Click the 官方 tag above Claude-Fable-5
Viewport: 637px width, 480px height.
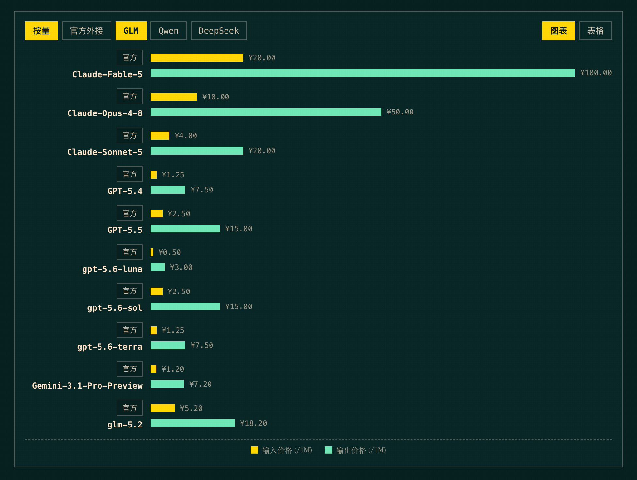point(130,57)
